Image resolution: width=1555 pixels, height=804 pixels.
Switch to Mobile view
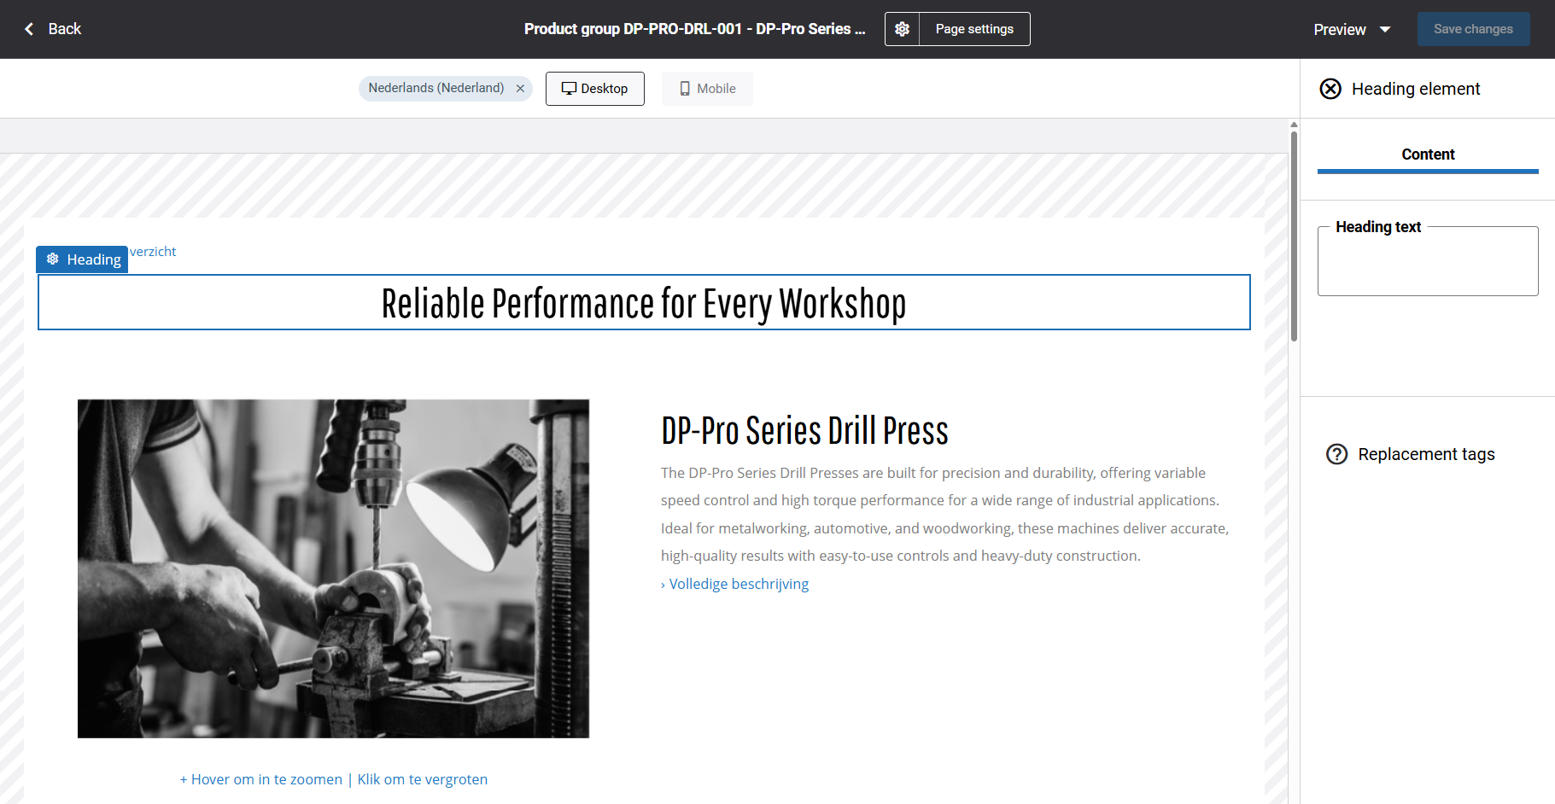tap(707, 89)
